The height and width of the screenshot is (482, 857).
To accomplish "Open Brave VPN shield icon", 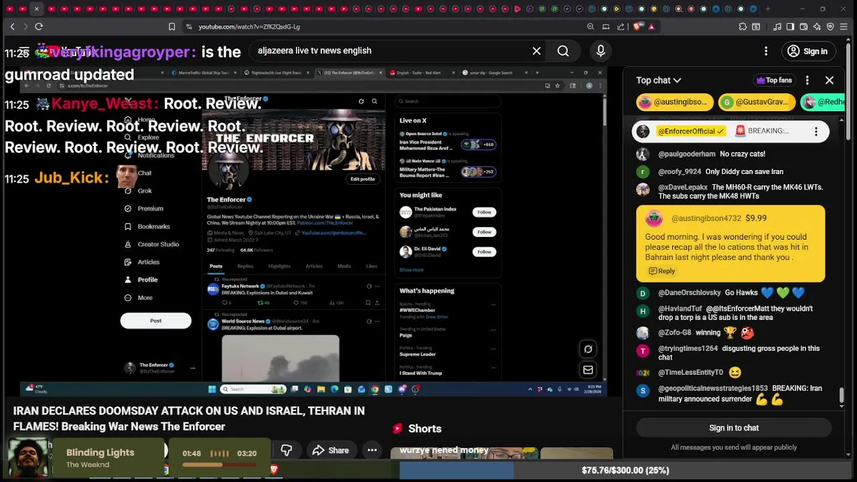I will (x=830, y=27).
